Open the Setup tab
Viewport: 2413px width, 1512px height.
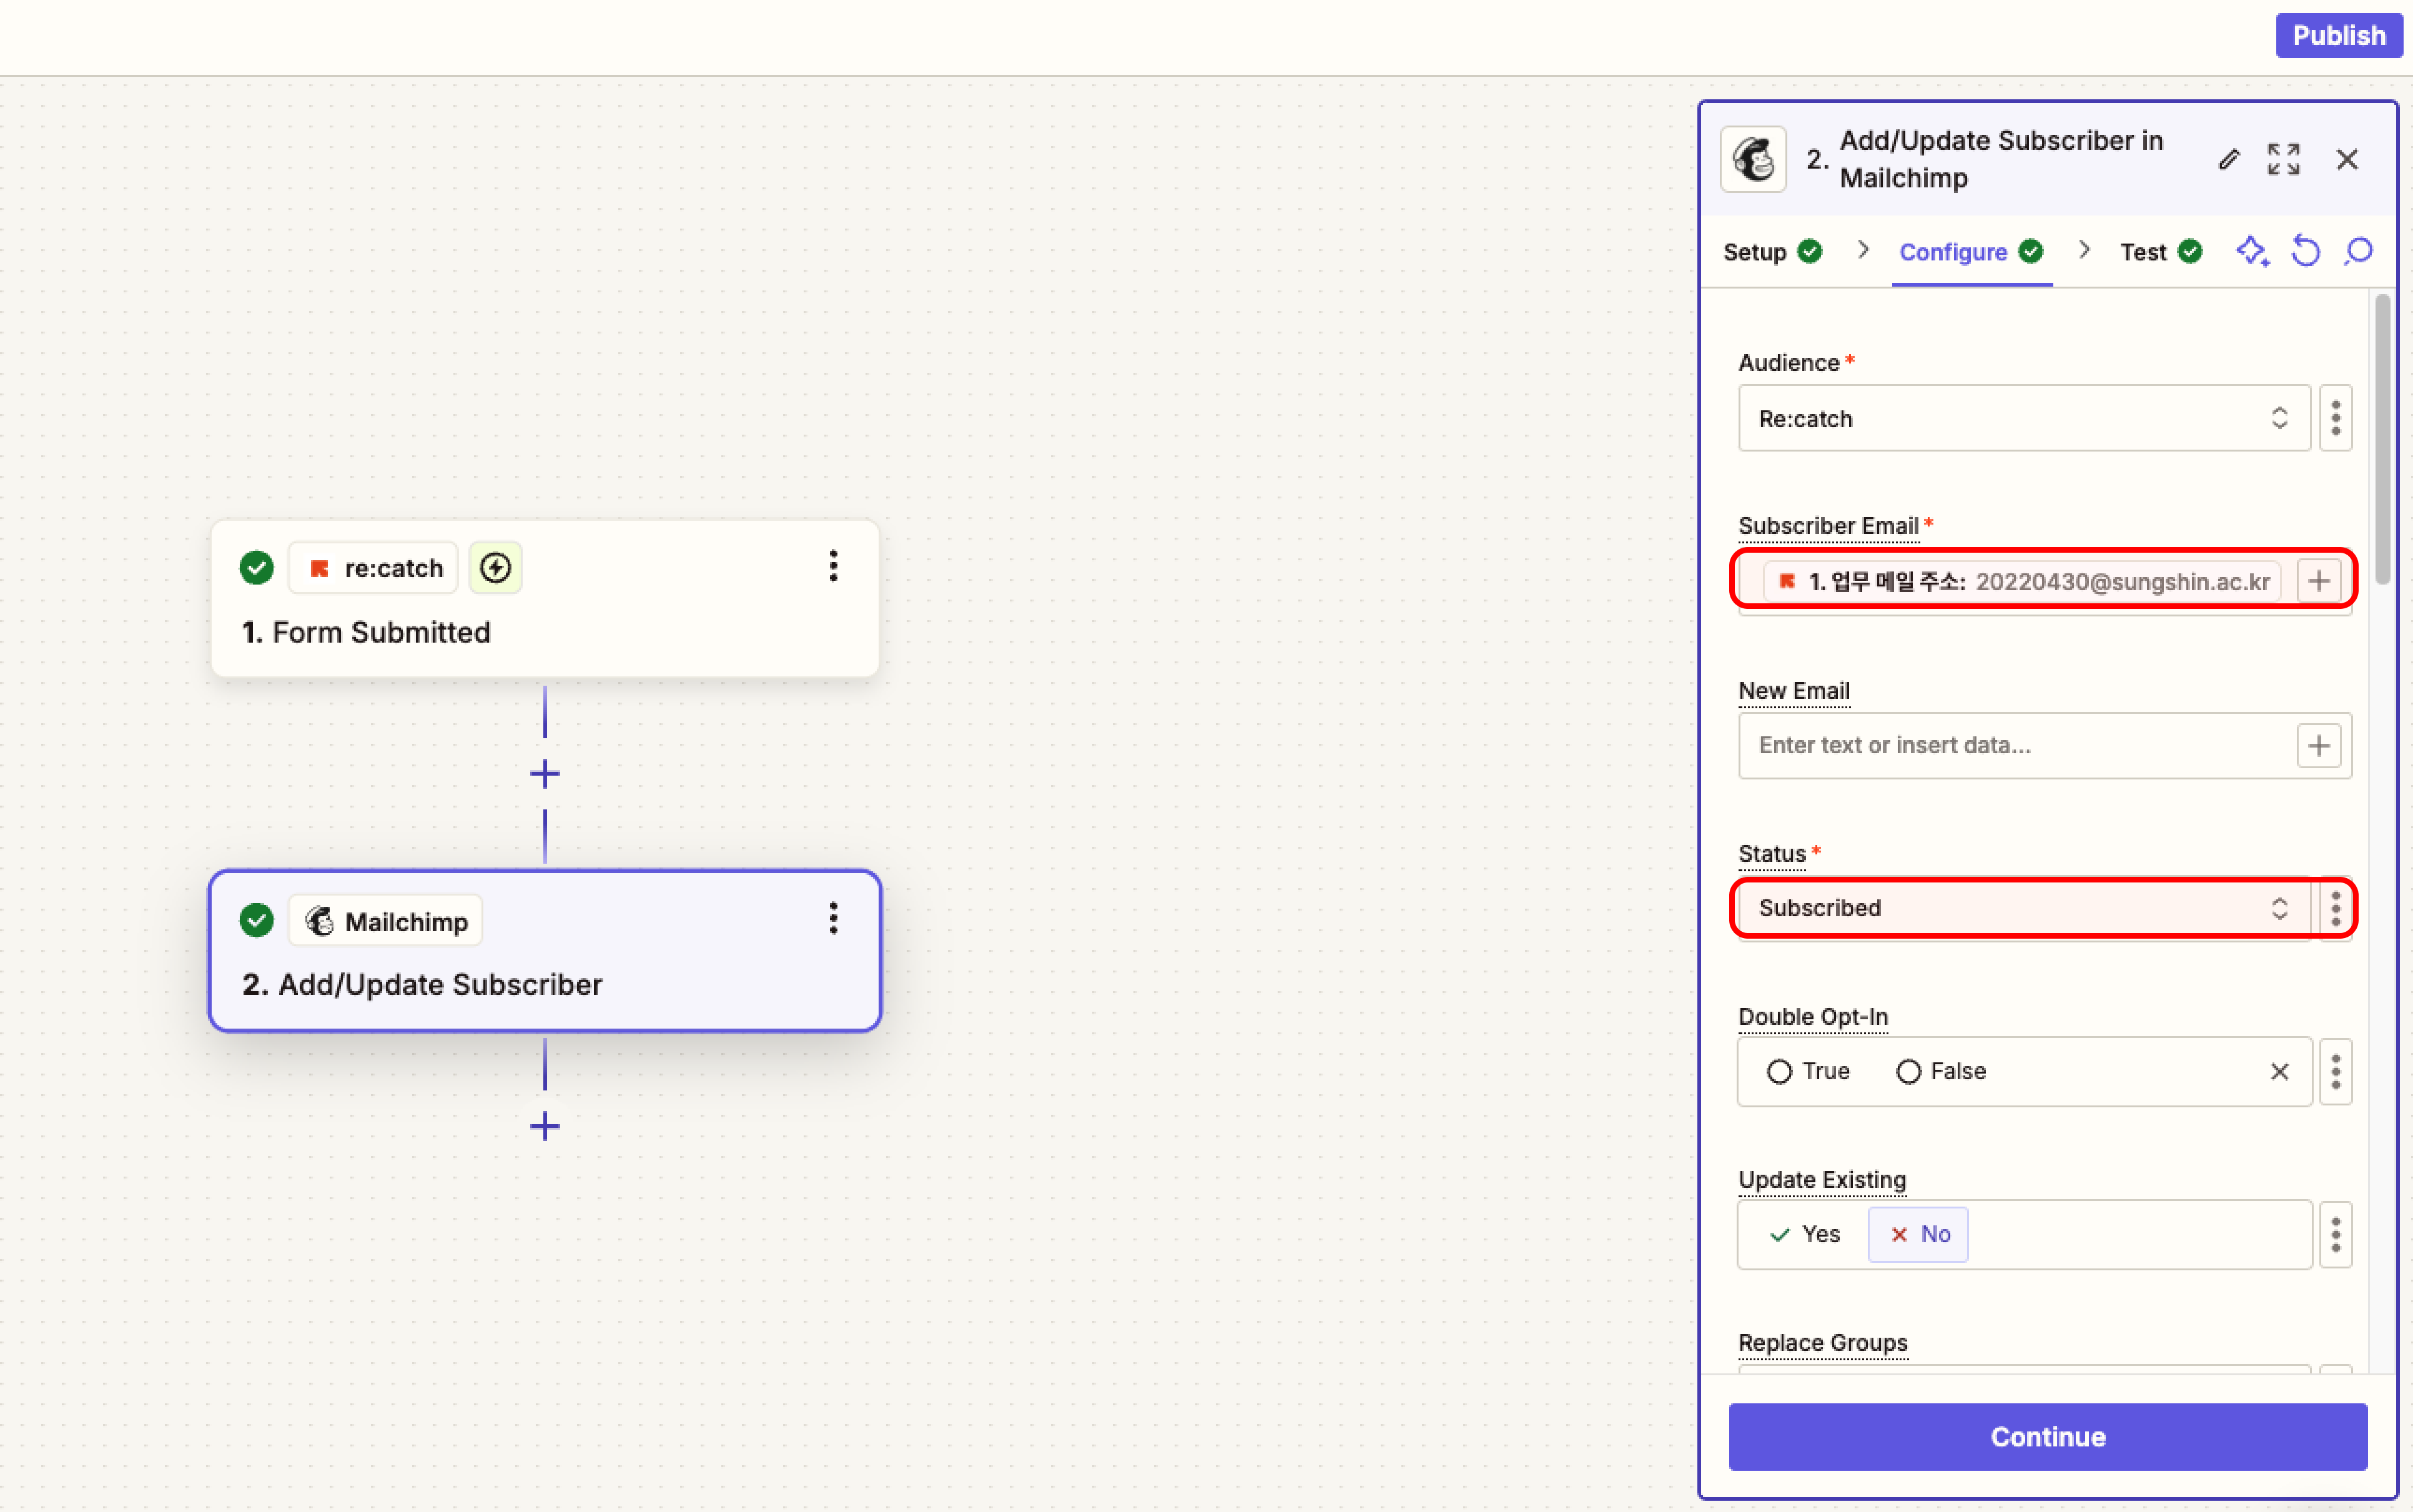click(1771, 252)
